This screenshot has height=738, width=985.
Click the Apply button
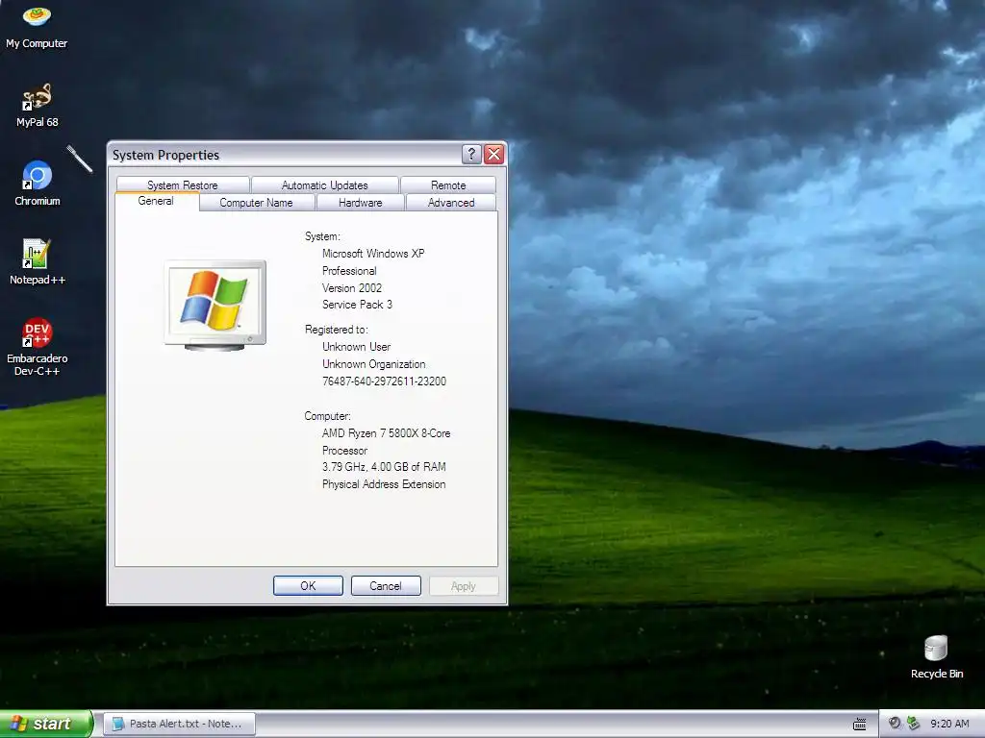[464, 585]
